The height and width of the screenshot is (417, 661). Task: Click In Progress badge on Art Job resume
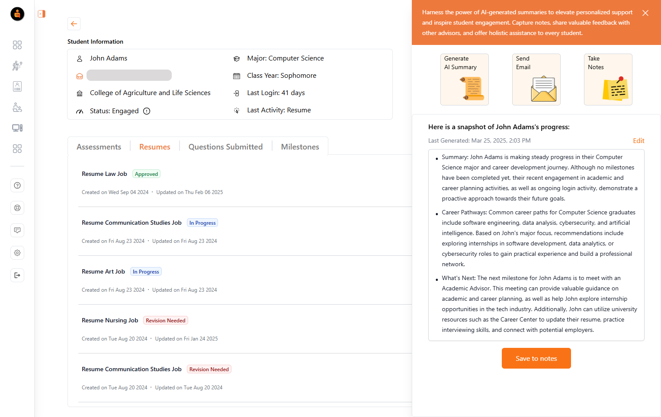point(146,272)
